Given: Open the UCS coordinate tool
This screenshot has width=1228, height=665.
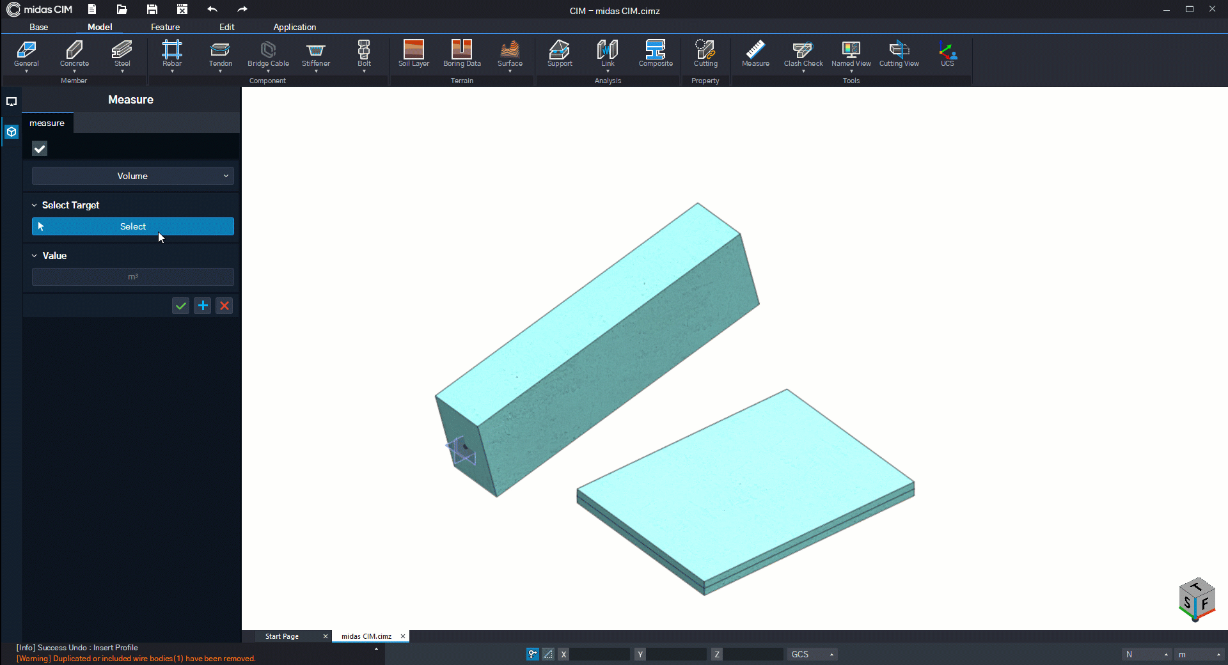Looking at the screenshot, I should point(947,54).
